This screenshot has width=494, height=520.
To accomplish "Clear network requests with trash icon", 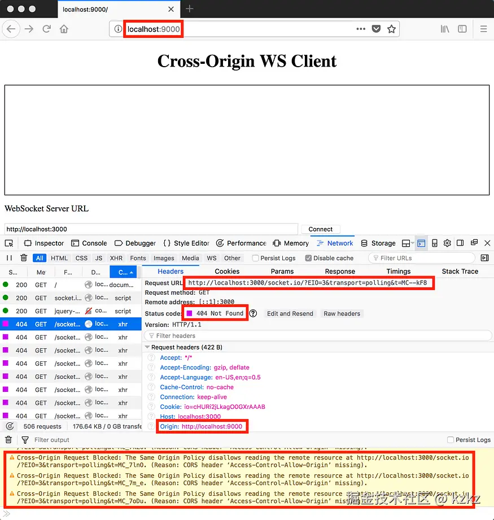I will (x=24, y=258).
